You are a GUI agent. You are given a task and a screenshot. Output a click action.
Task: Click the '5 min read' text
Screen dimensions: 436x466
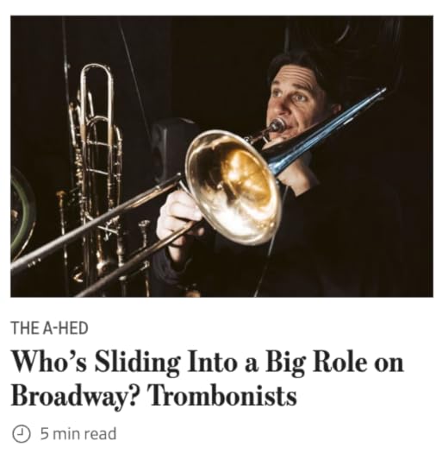pos(78,433)
